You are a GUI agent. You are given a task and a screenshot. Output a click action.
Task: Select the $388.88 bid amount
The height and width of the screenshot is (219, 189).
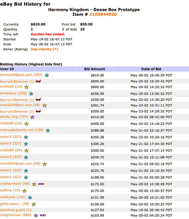coord(97,131)
